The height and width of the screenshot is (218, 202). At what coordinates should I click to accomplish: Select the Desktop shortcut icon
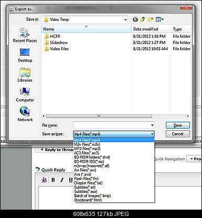tap(25, 55)
